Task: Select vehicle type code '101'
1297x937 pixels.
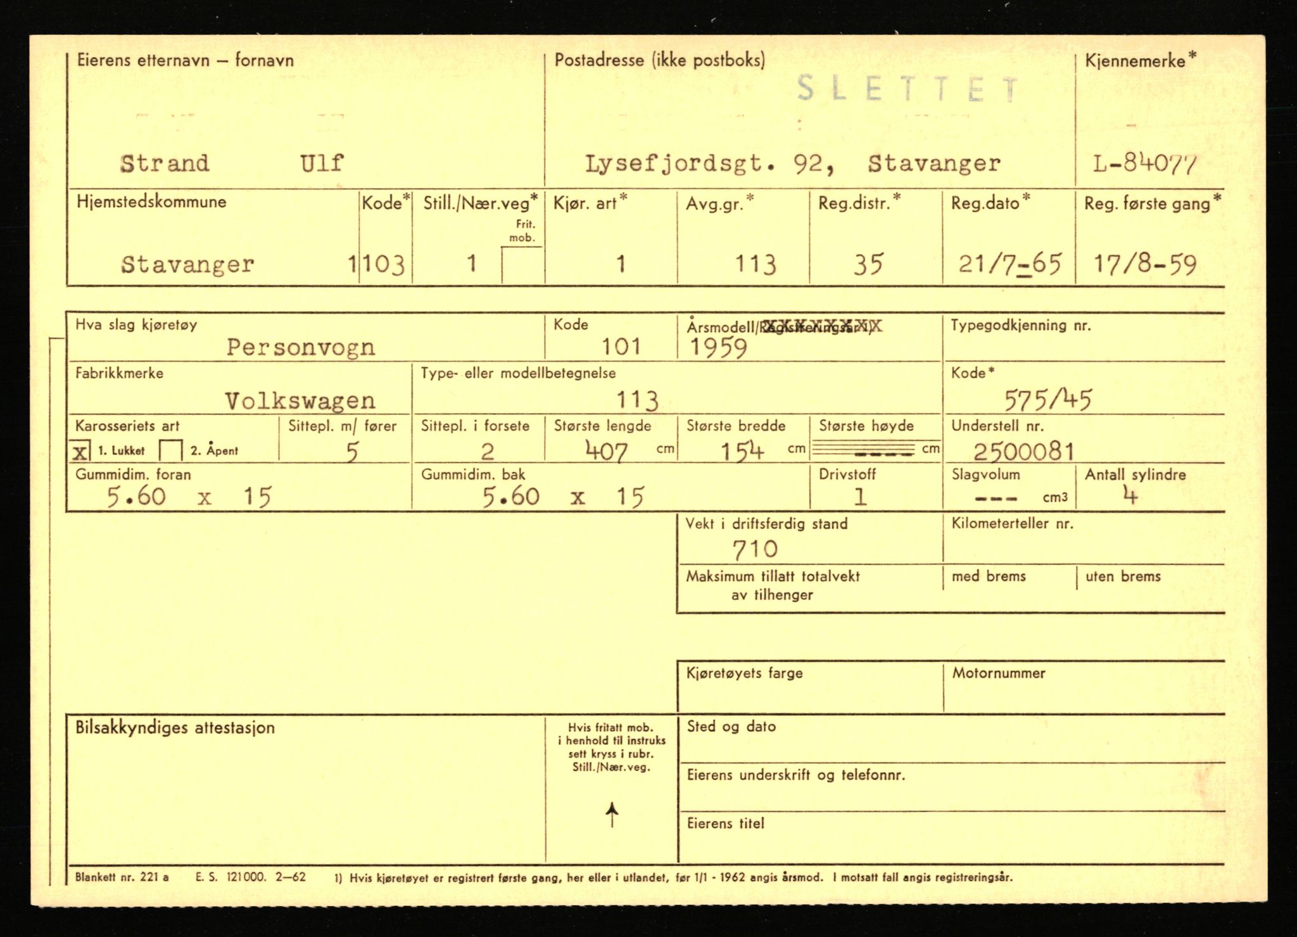Action: click(x=621, y=347)
